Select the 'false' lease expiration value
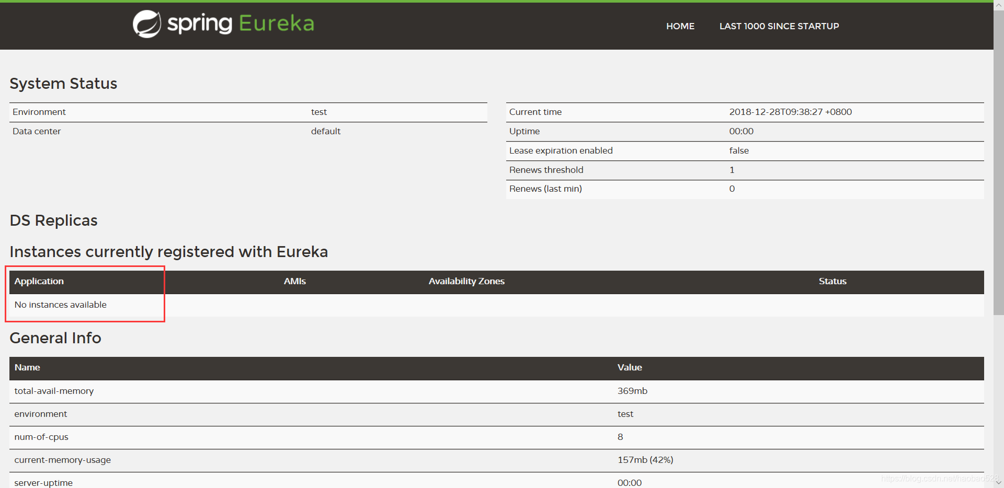 click(739, 150)
